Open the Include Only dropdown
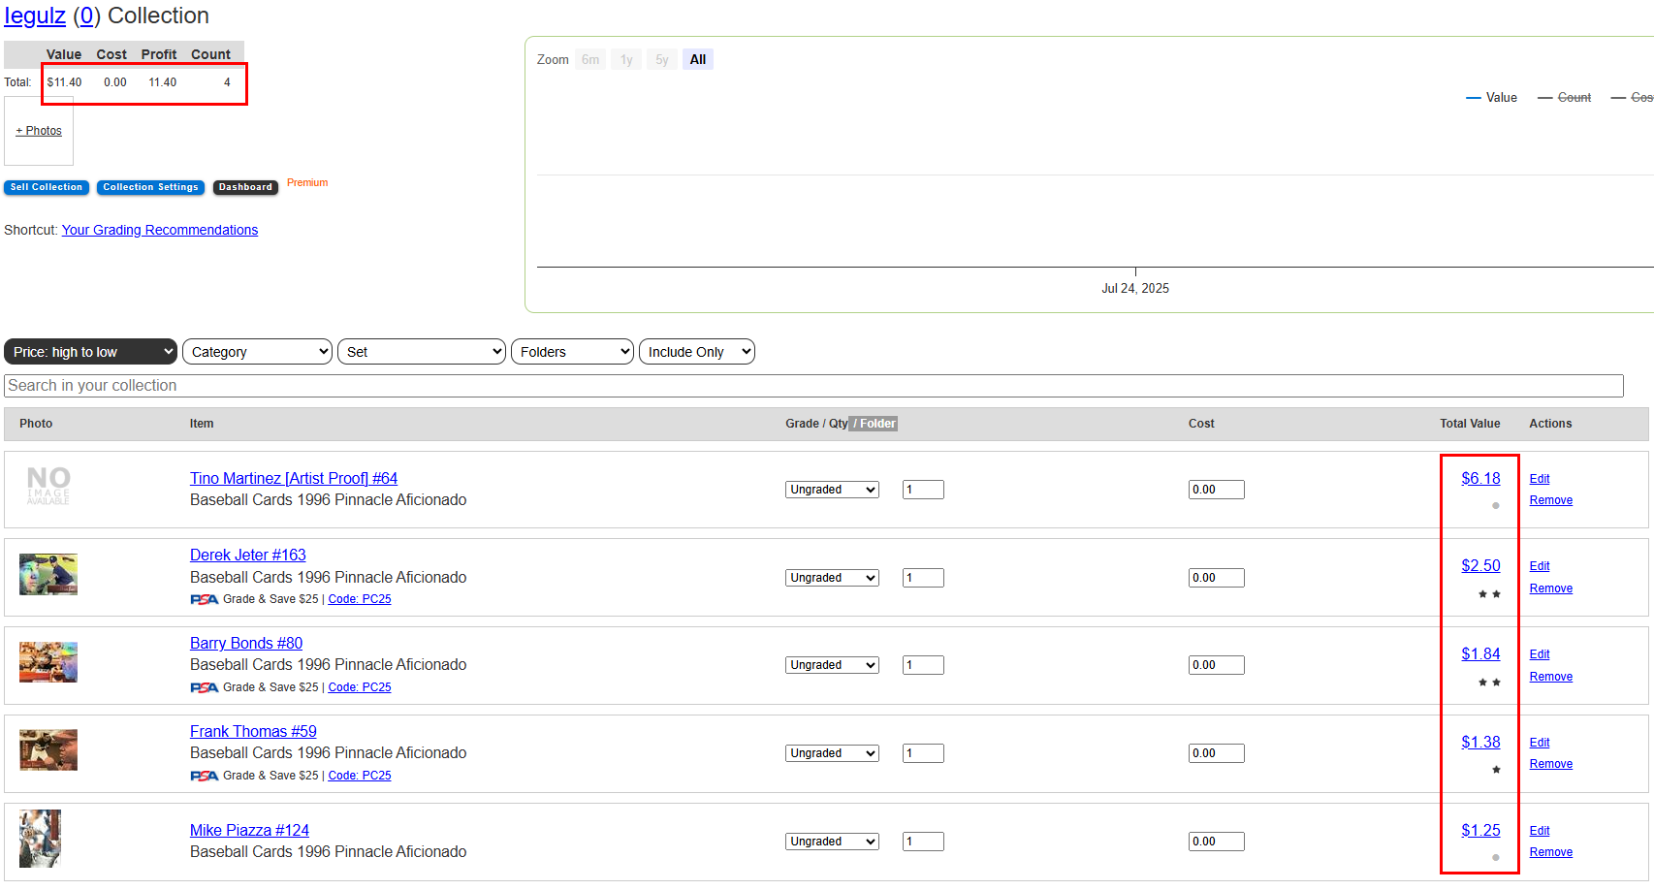The width and height of the screenshot is (1654, 890). [697, 352]
